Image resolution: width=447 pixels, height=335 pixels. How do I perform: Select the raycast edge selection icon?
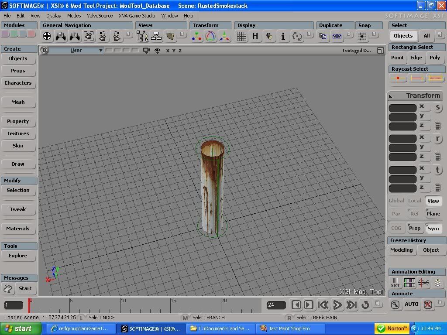coord(416,78)
